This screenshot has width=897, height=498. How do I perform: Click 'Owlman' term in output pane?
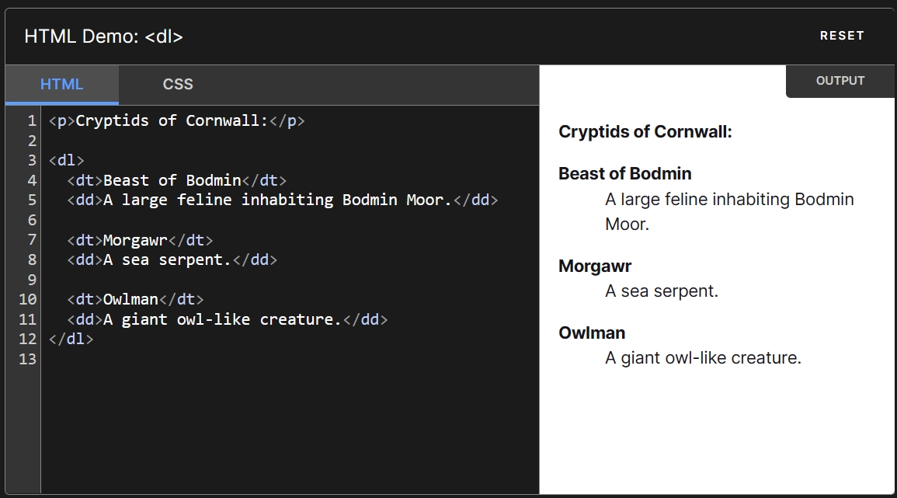[592, 333]
